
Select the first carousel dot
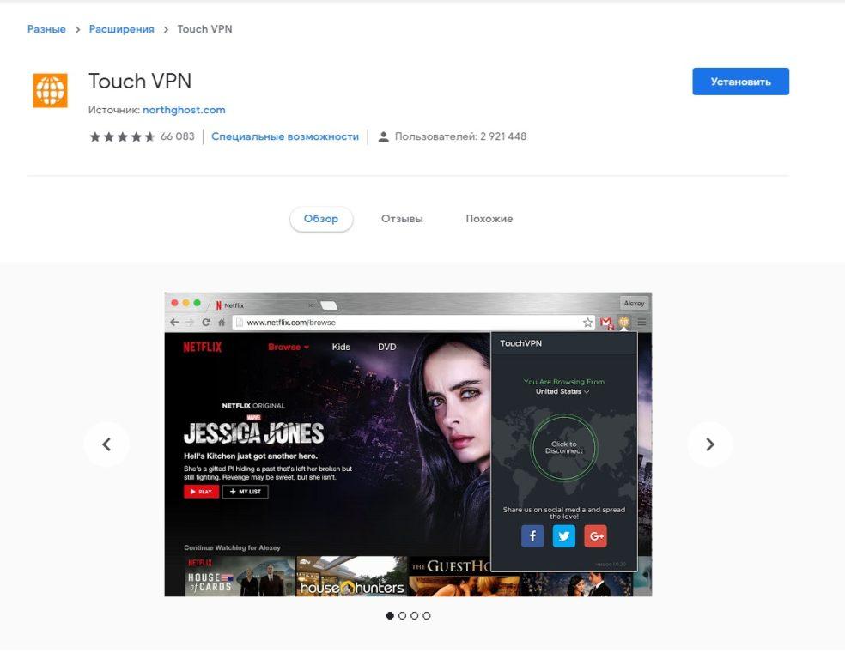390,615
